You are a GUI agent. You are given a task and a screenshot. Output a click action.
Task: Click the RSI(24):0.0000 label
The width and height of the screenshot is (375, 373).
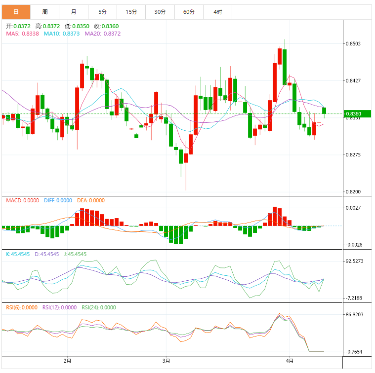[x=99, y=307]
